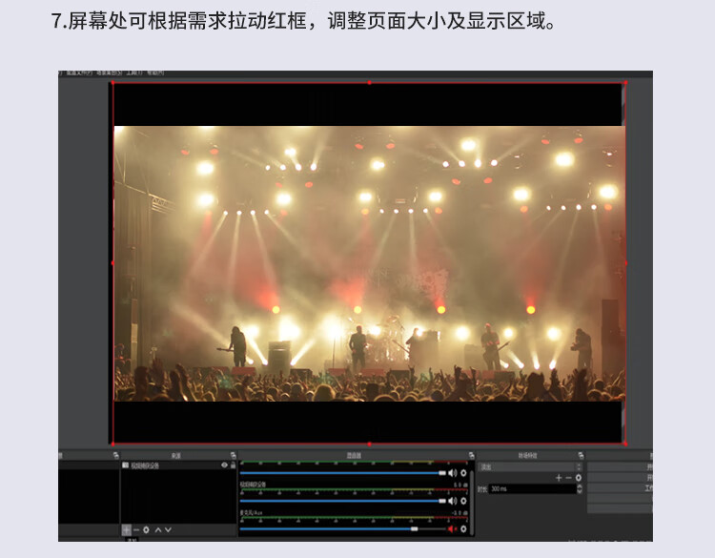Open settings gear of first mixer channel
Image resolution: width=715 pixels, height=558 pixels.
pyautogui.click(x=464, y=473)
